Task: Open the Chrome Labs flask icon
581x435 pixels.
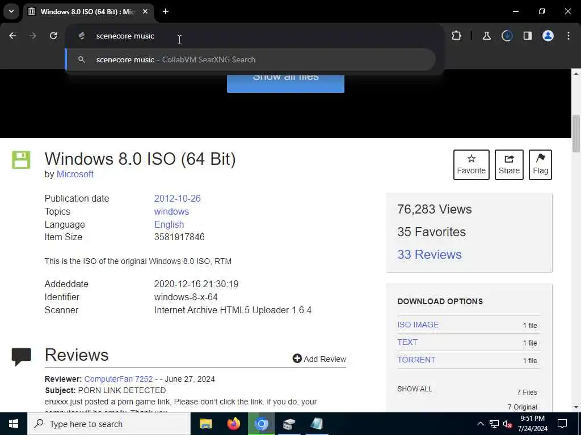Action: click(486, 36)
